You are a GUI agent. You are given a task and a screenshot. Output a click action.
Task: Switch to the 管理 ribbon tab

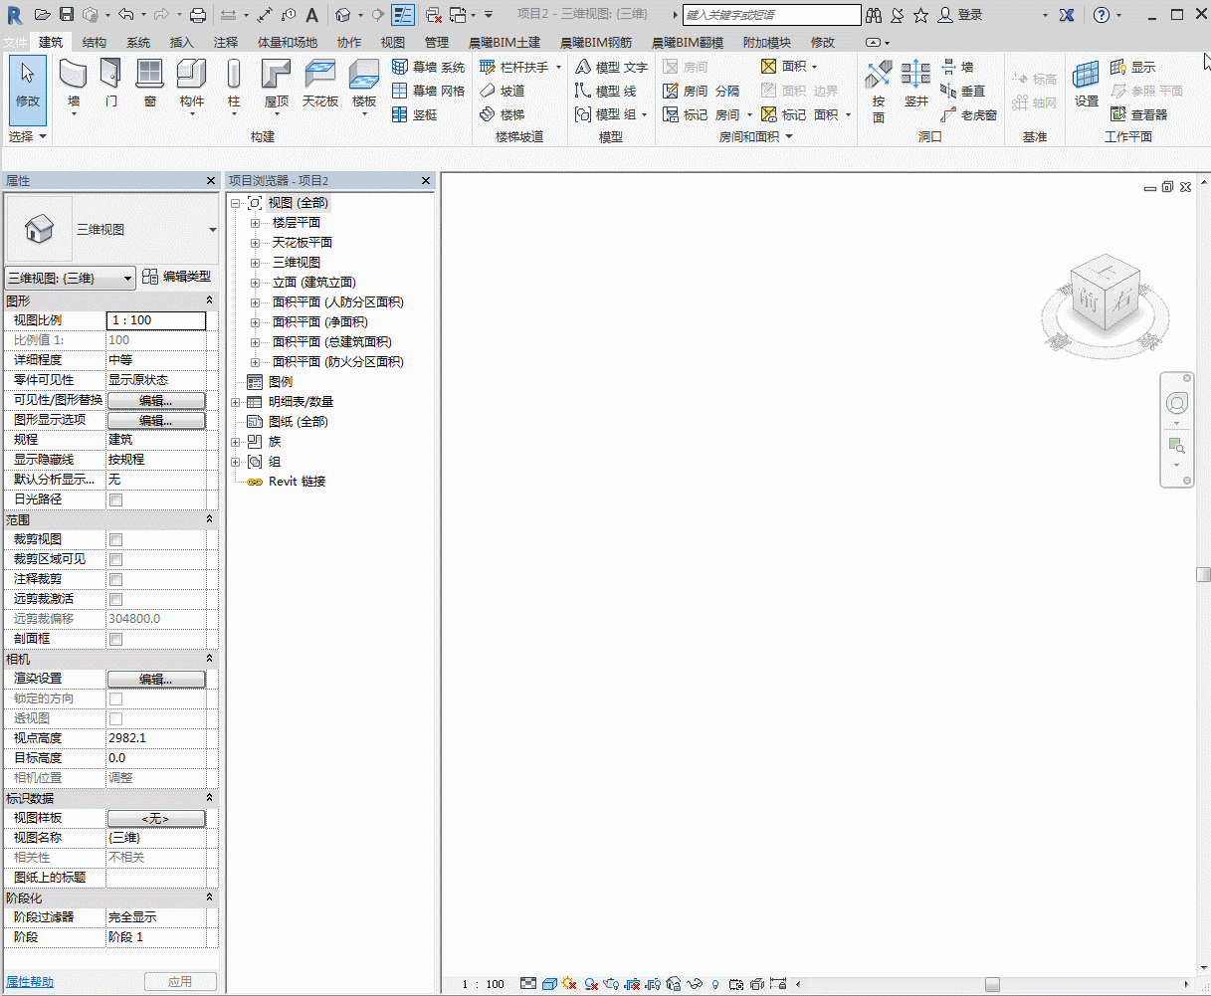[x=437, y=43]
